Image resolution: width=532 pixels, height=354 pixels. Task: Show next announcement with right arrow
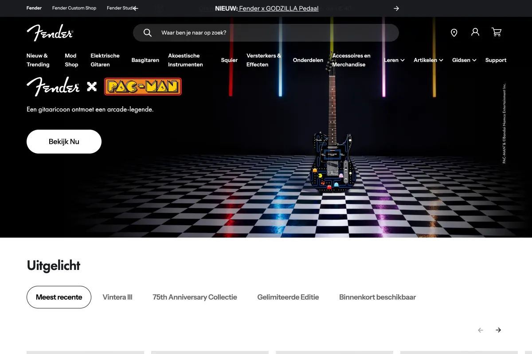(396, 8)
